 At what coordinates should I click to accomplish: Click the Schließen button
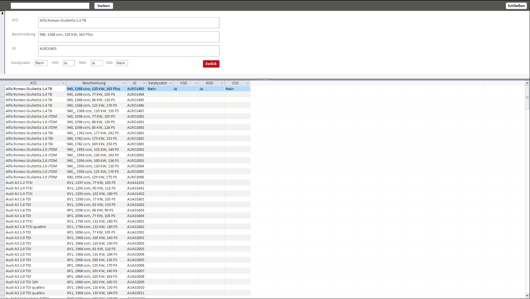coord(516,6)
